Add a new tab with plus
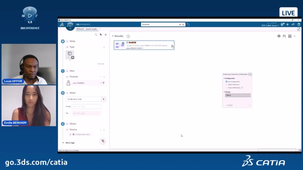Screen dimensions: 303x170 click(x=100, y=29)
